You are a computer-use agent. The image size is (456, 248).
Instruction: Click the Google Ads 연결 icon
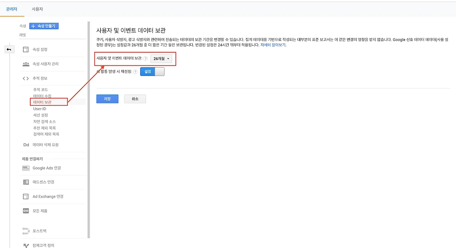26,168
